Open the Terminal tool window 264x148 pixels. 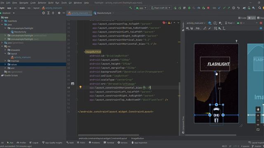click(x=109, y=143)
